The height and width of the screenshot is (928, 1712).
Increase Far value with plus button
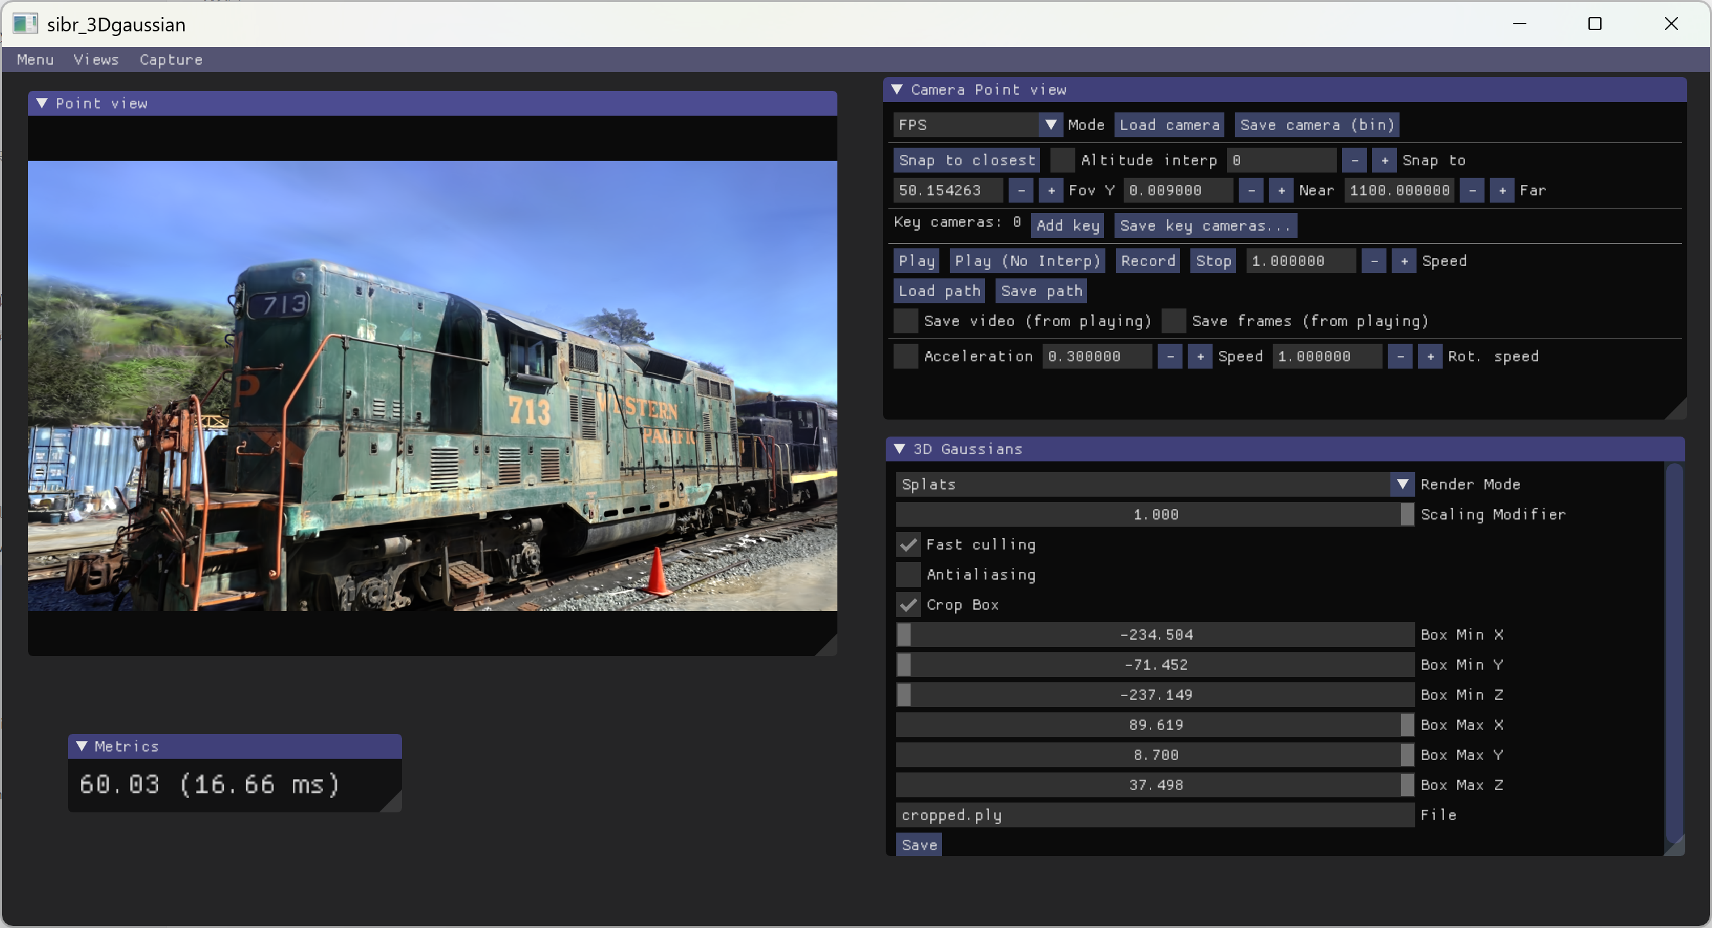tap(1502, 191)
